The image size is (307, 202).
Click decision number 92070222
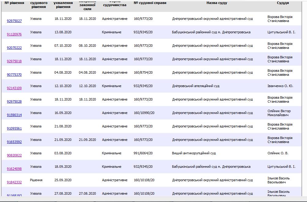tap(14, 48)
